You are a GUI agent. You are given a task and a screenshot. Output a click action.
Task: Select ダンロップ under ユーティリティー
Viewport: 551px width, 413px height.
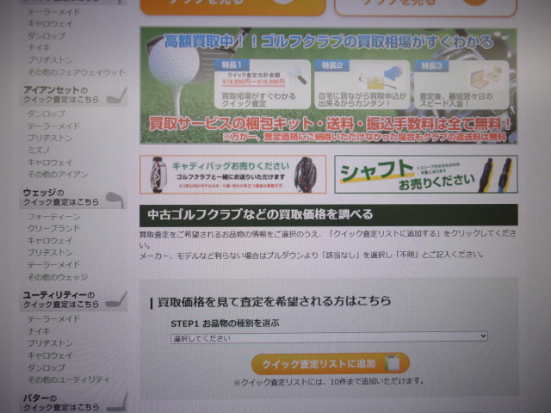click(46, 367)
